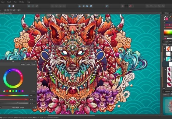
Task: Click the Hue shift slider in HSL dialog
Action: [x=14, y=96]
